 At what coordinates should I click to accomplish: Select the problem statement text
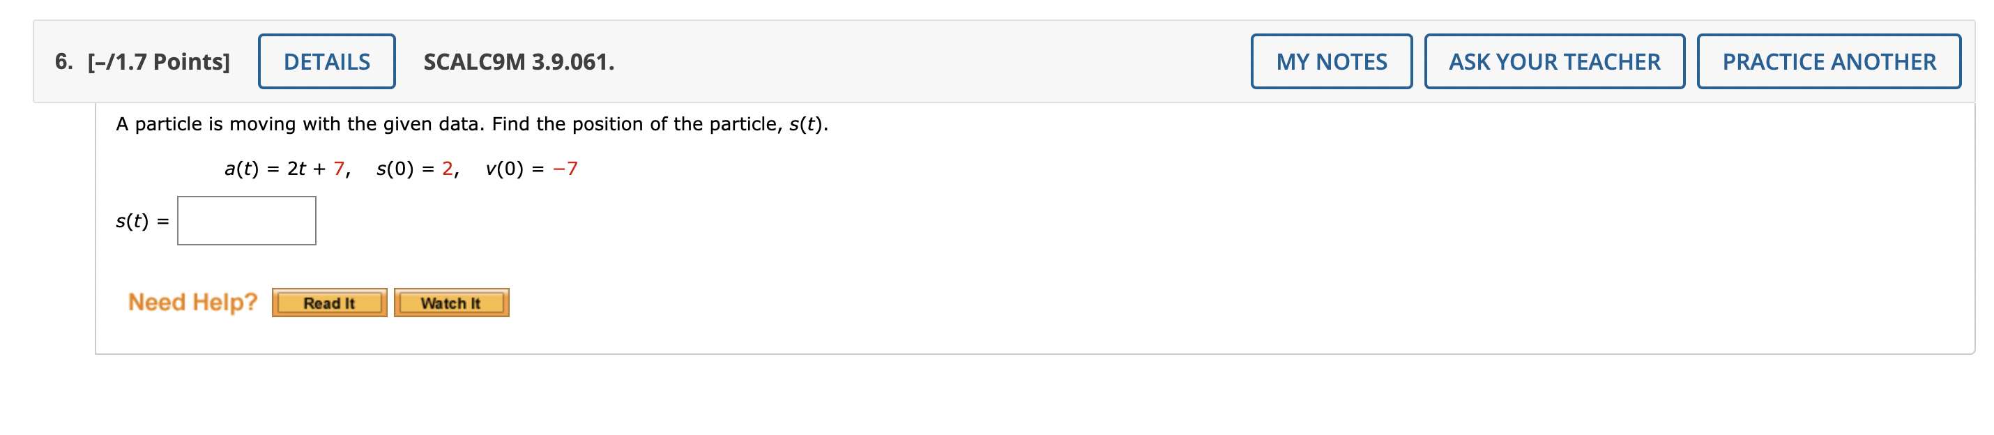pyautogui.click(x=472, y=121)
